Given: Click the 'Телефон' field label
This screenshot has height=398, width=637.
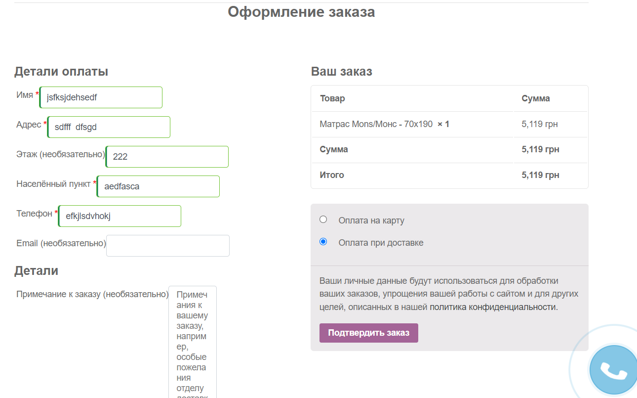Looking at the screenshot, I should coord(34,214).
